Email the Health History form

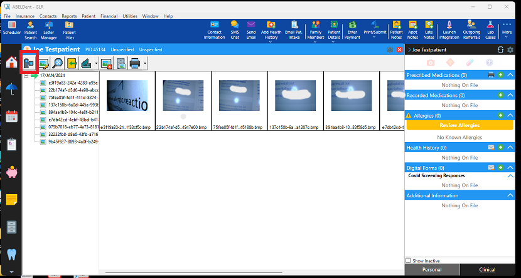coord(491,147)
